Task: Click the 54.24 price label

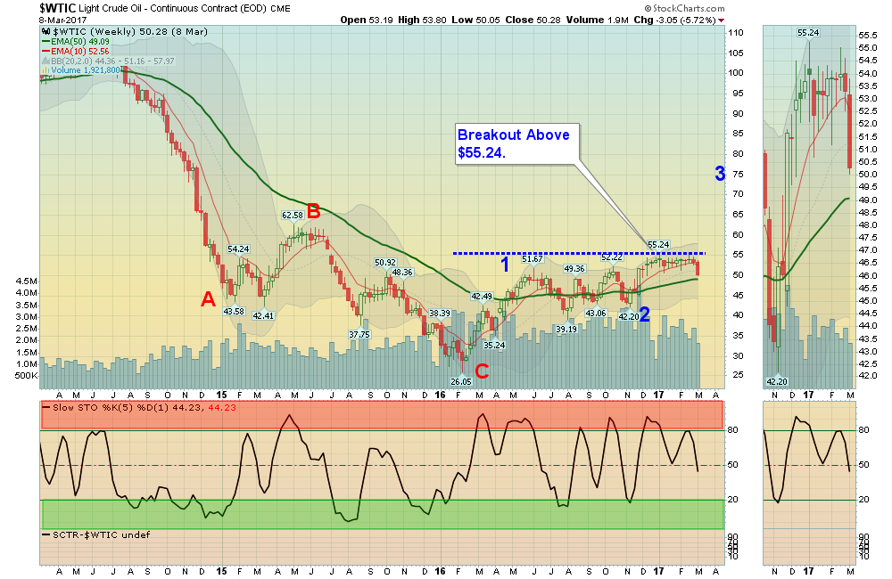Action: (x=238, y=249)
